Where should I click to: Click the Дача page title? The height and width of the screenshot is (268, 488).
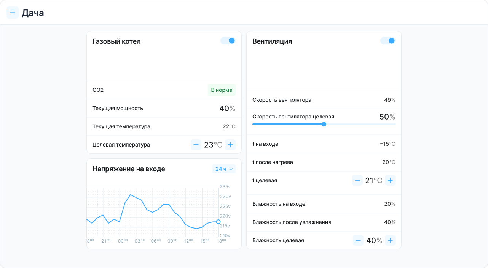(33, 13)
